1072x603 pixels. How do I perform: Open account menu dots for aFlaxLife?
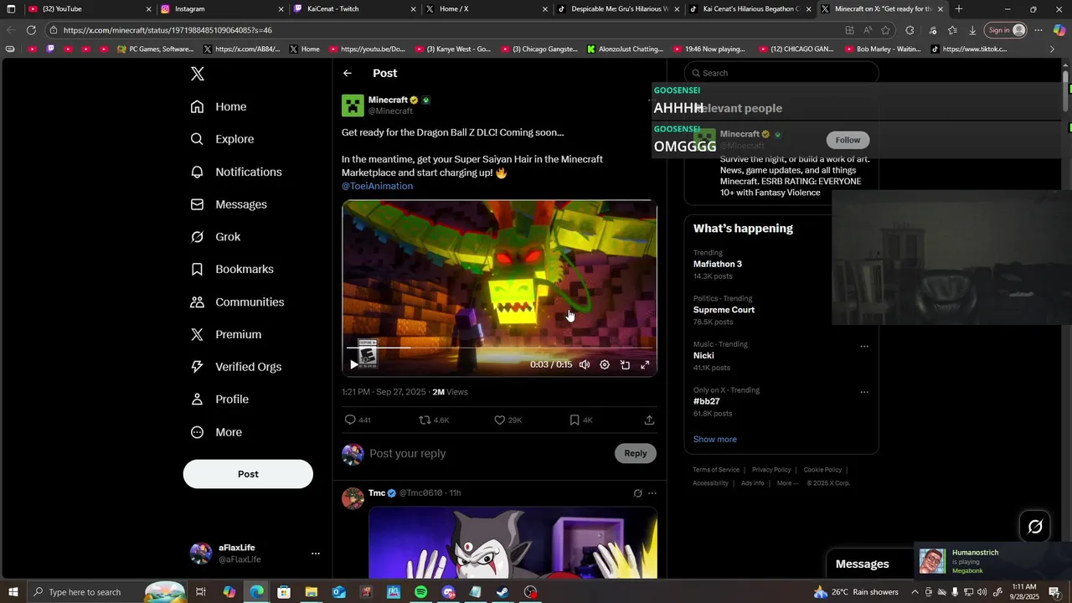click(x=316, y=554)
